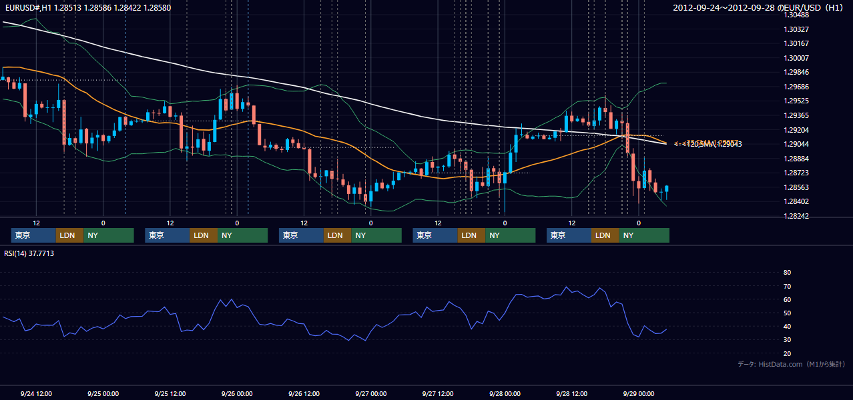Select the 東京 session block above 9/27 12:00
The image size is (853, 400).
[x=435, y=235]
